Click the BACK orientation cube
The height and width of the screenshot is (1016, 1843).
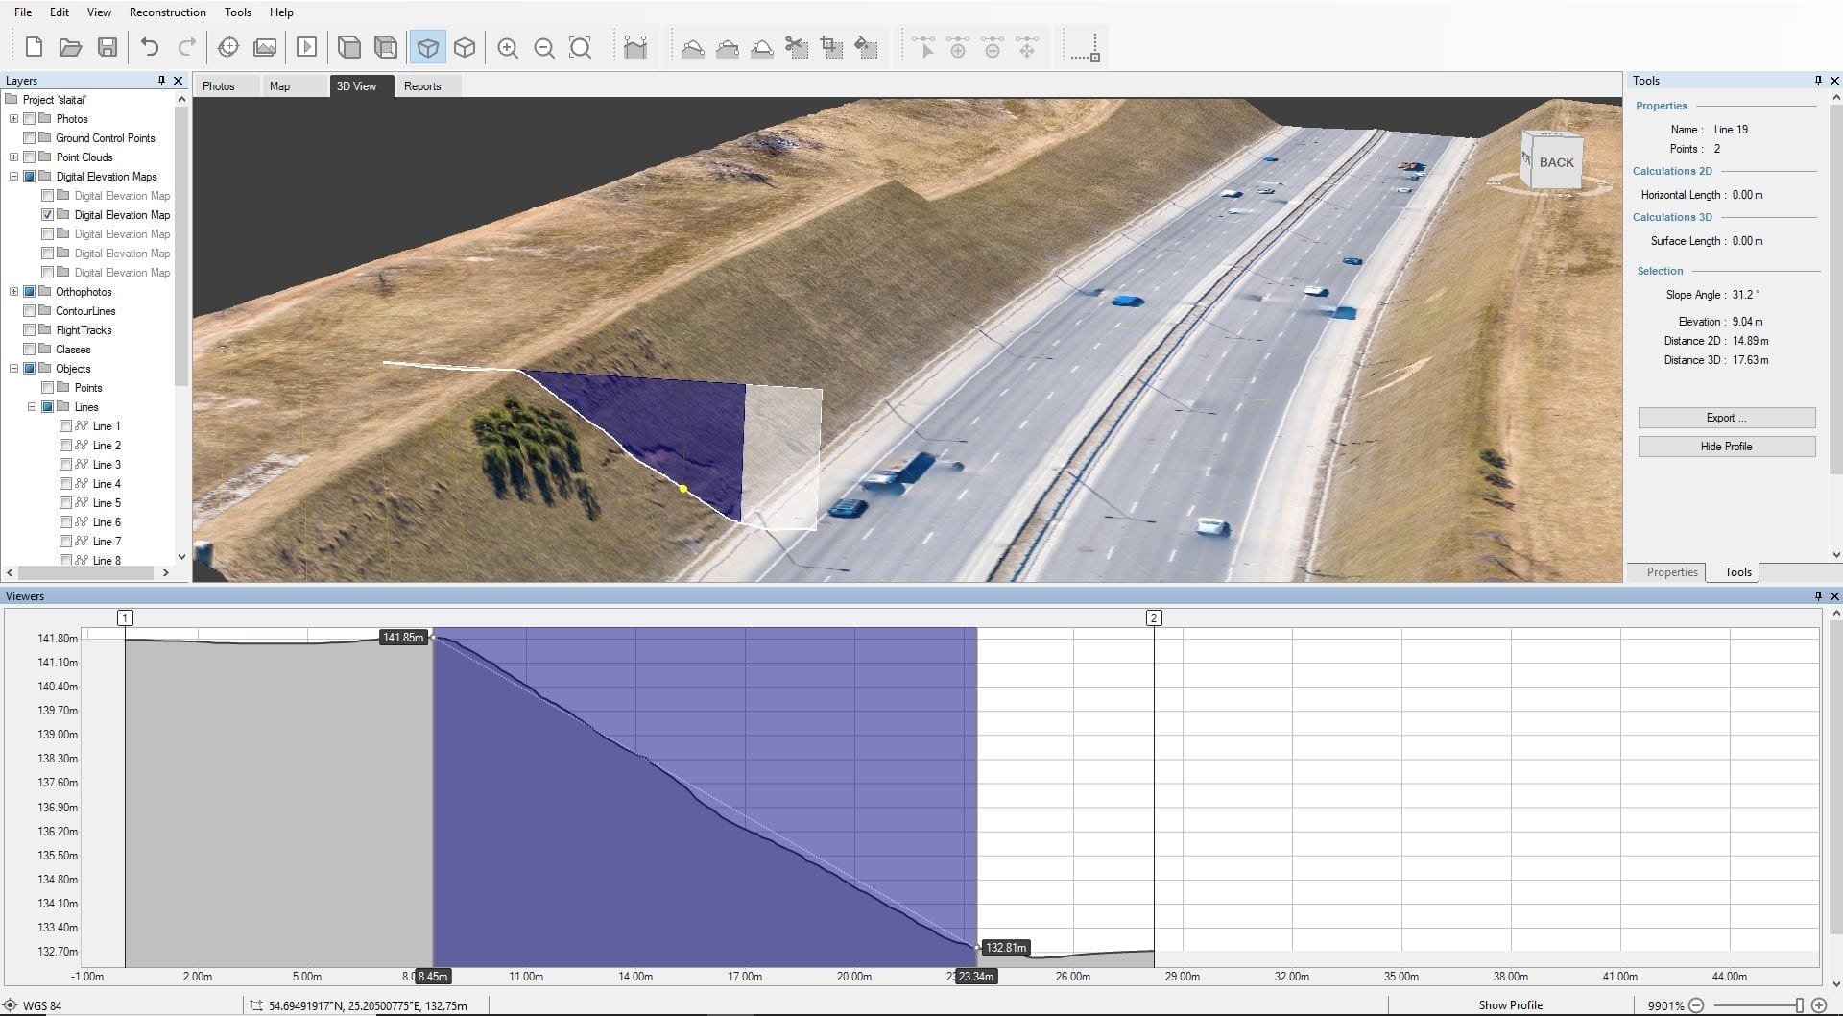1552,161
